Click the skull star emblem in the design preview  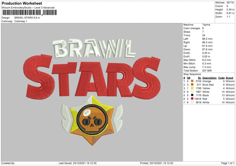point(92,120)
